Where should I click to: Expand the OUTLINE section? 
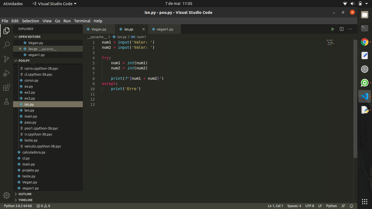24,194
